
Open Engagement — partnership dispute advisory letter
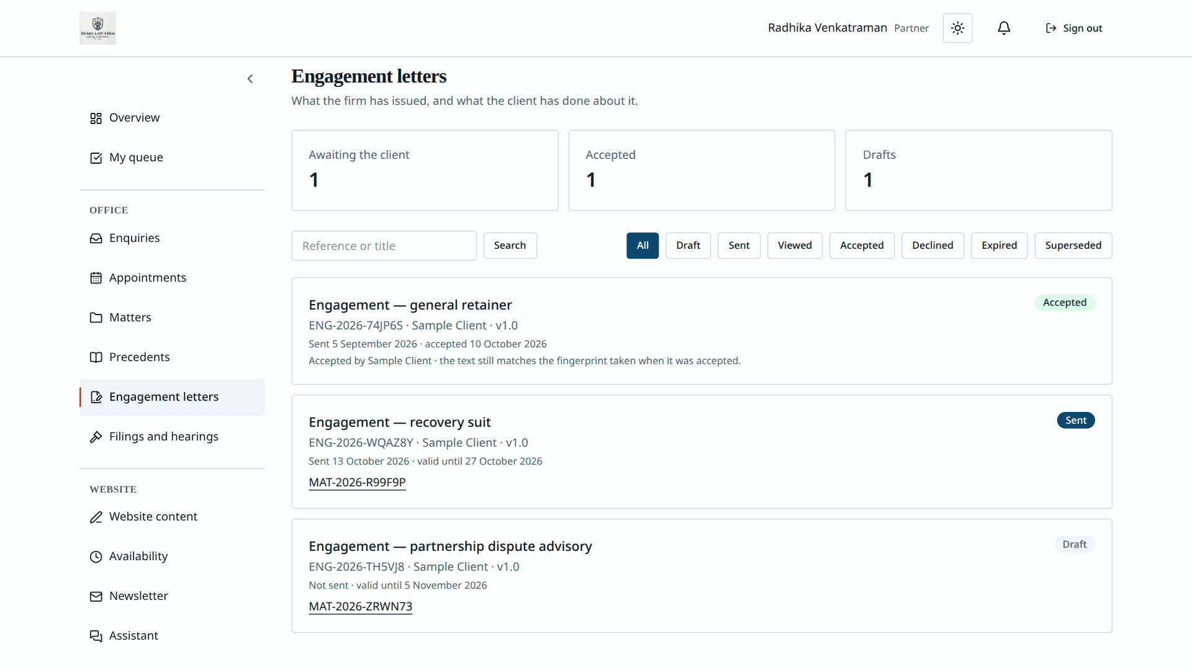(x=450, y=547)
